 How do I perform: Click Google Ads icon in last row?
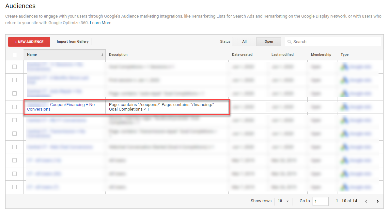[343, 187]
